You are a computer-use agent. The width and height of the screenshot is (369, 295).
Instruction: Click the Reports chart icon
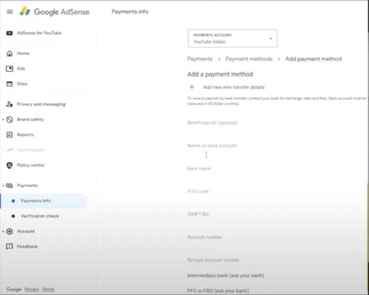tap(9, 135)
